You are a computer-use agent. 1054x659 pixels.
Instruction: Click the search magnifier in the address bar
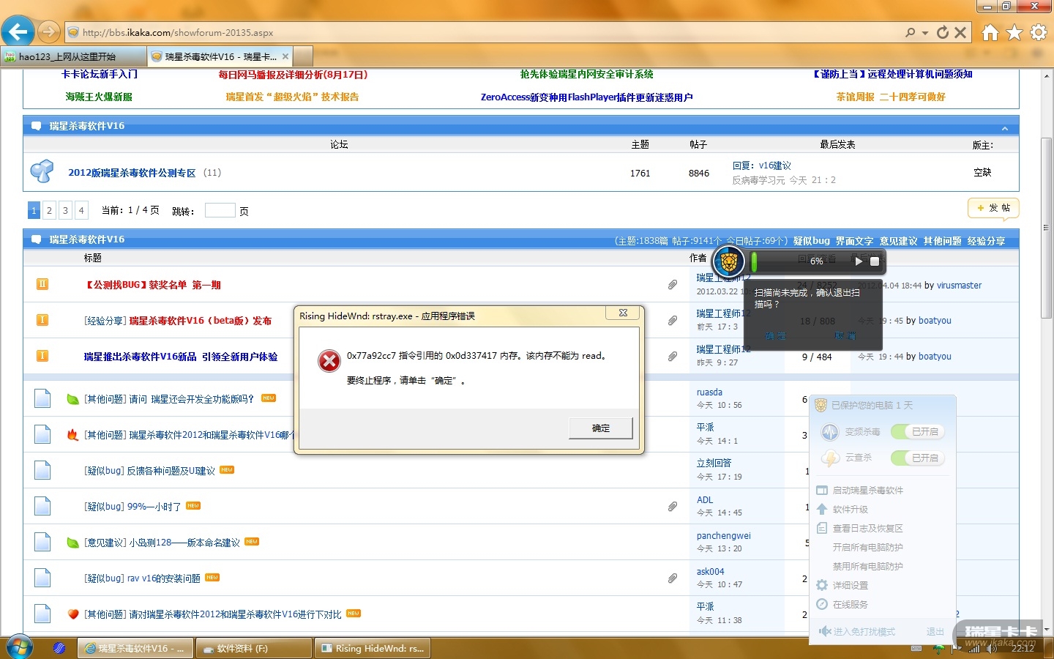[x=910, y=32]
